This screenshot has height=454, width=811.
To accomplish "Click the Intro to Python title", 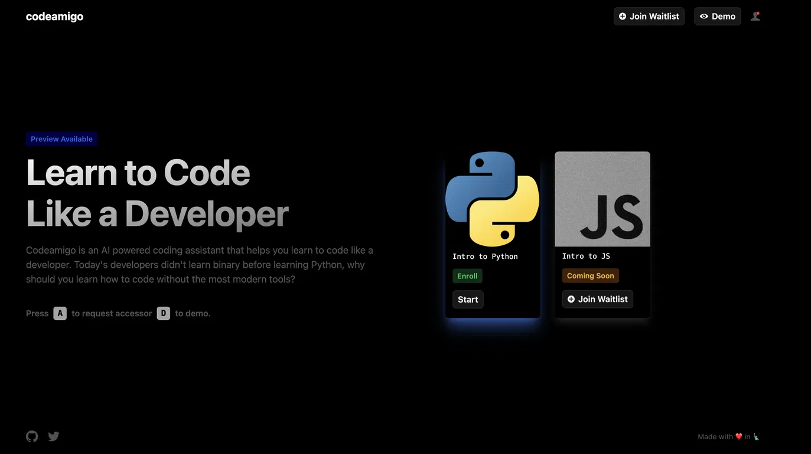I will tap(485, 257).
